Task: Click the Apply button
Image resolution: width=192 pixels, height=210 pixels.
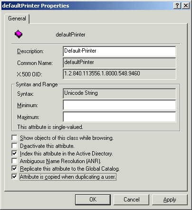Action: tap(170, 200)
